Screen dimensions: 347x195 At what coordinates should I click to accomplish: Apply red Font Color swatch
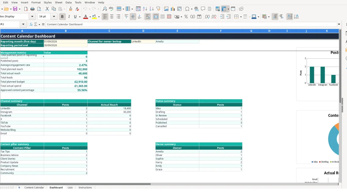pos(85,17)
